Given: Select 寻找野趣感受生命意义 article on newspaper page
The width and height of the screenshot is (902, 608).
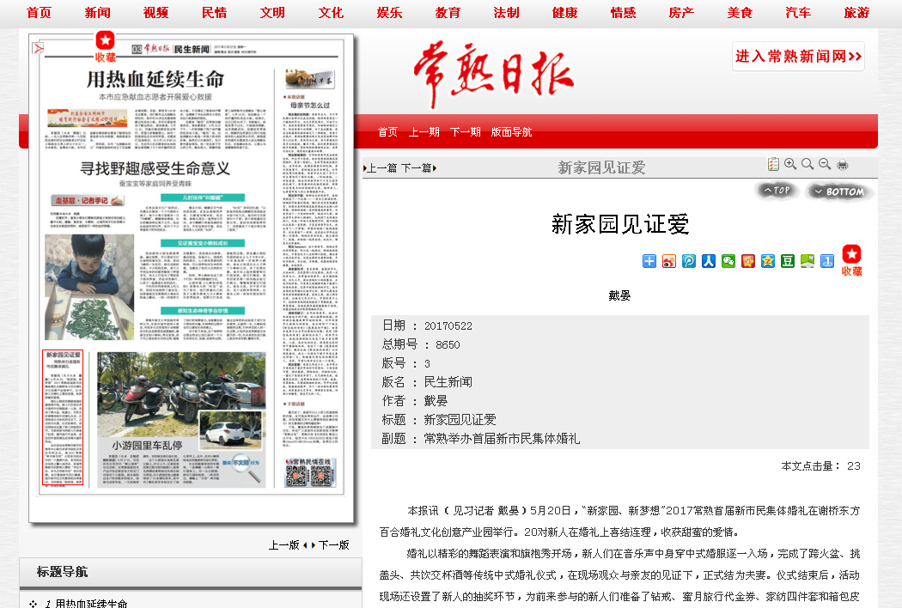Looking at the screenshot, I should coord(155,168).
